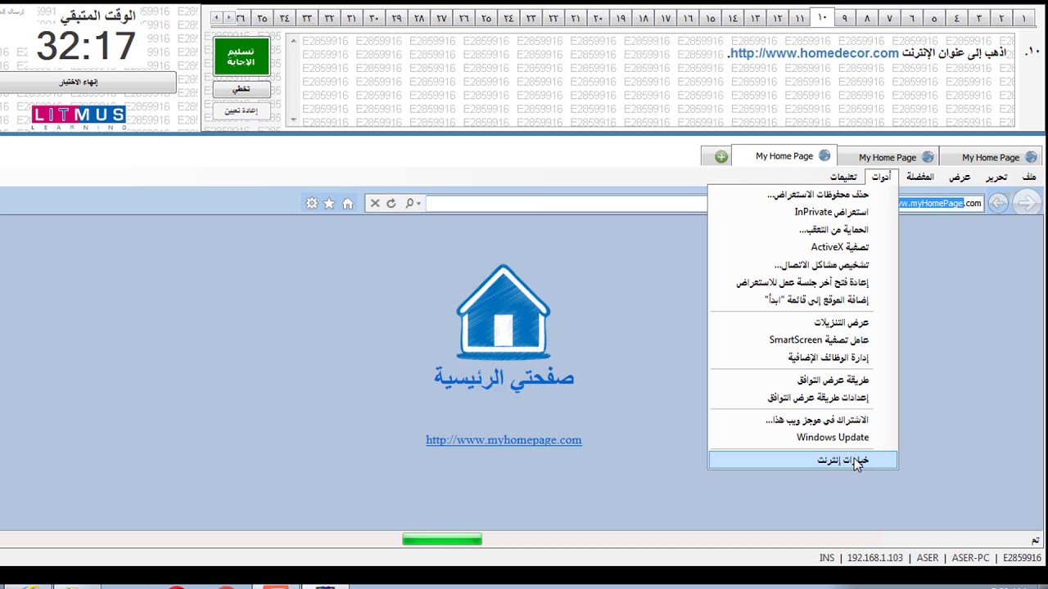Choose حذف محفوظات الاستعراض from Tools menu
The width and height of the screenshot is (1048, 589).
pos(802,195)
